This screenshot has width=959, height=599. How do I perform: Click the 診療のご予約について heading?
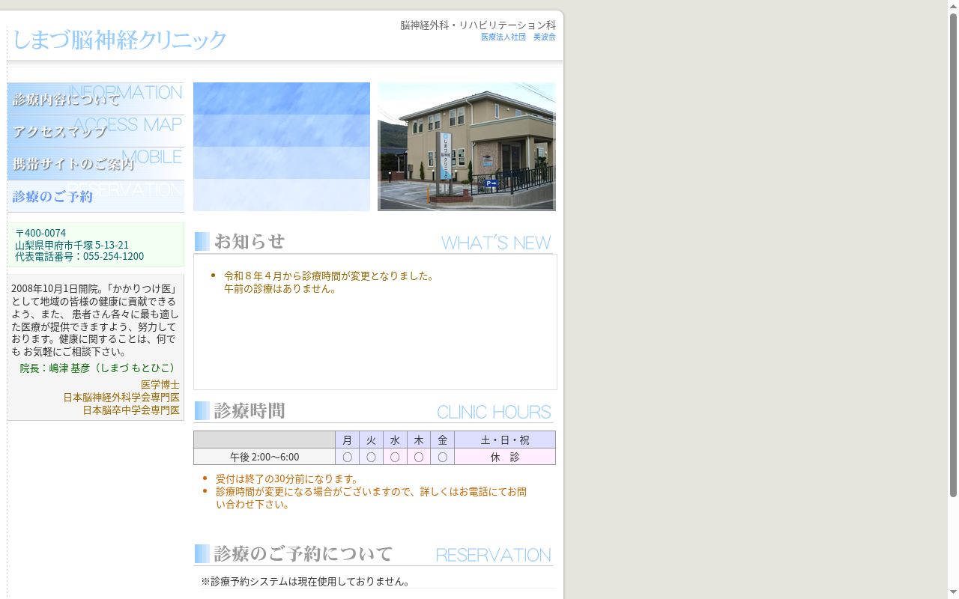303,553
